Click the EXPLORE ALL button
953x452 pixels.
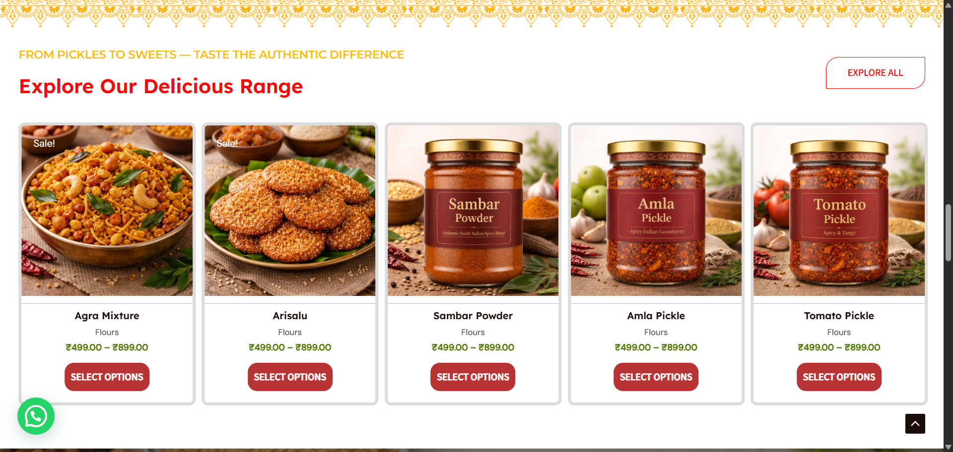pos(875,73)
